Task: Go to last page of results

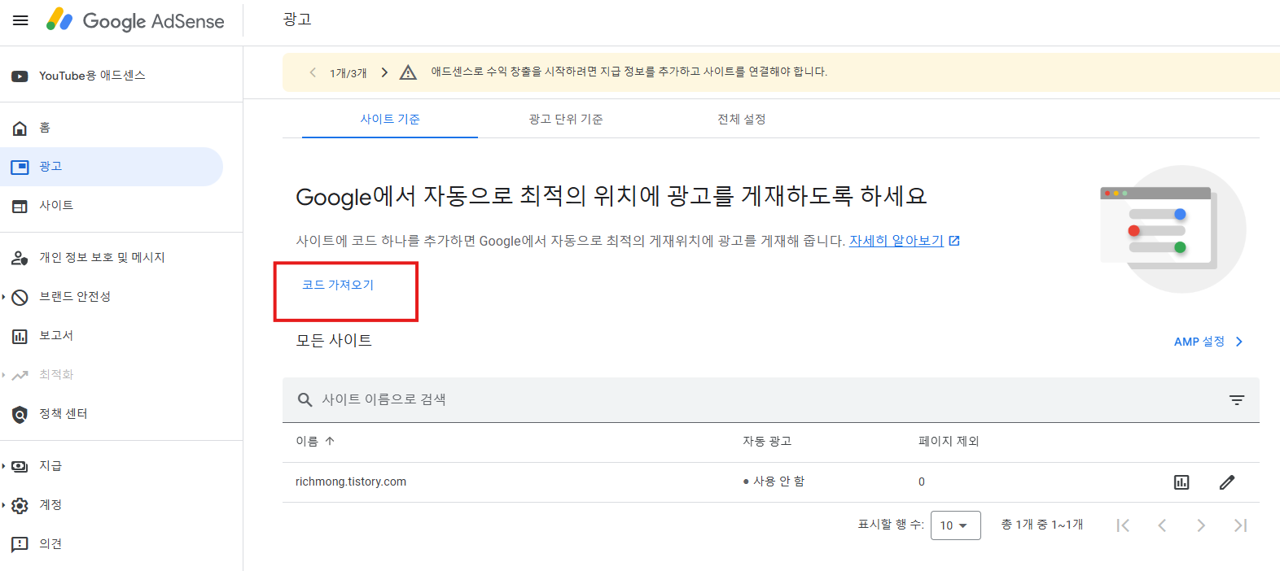Action: [1240, 525]
